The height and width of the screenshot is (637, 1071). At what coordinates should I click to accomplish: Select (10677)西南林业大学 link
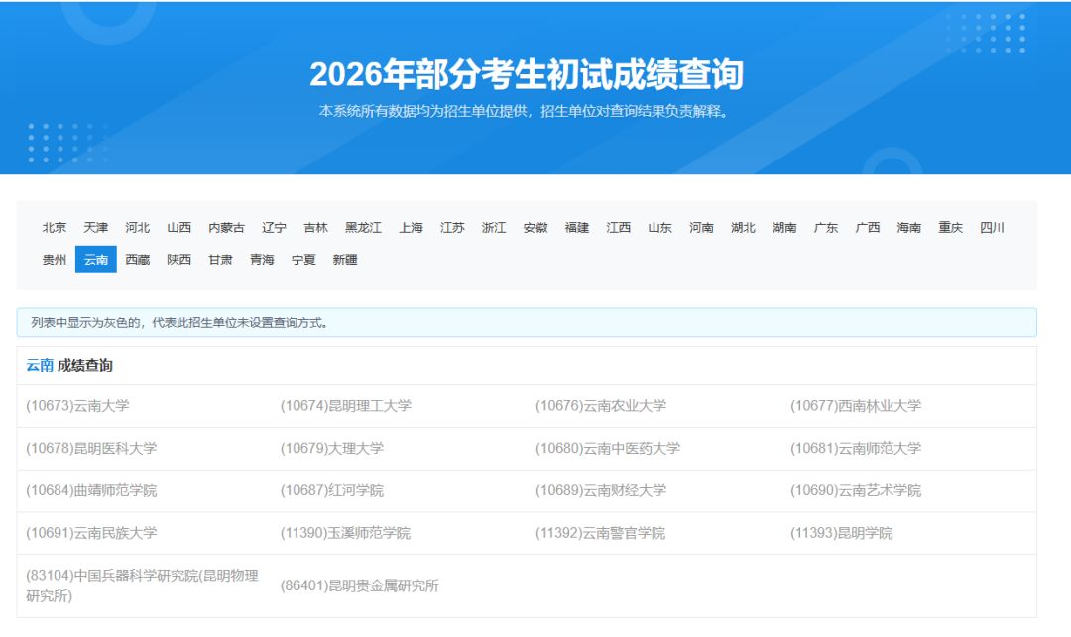(855, 406)
